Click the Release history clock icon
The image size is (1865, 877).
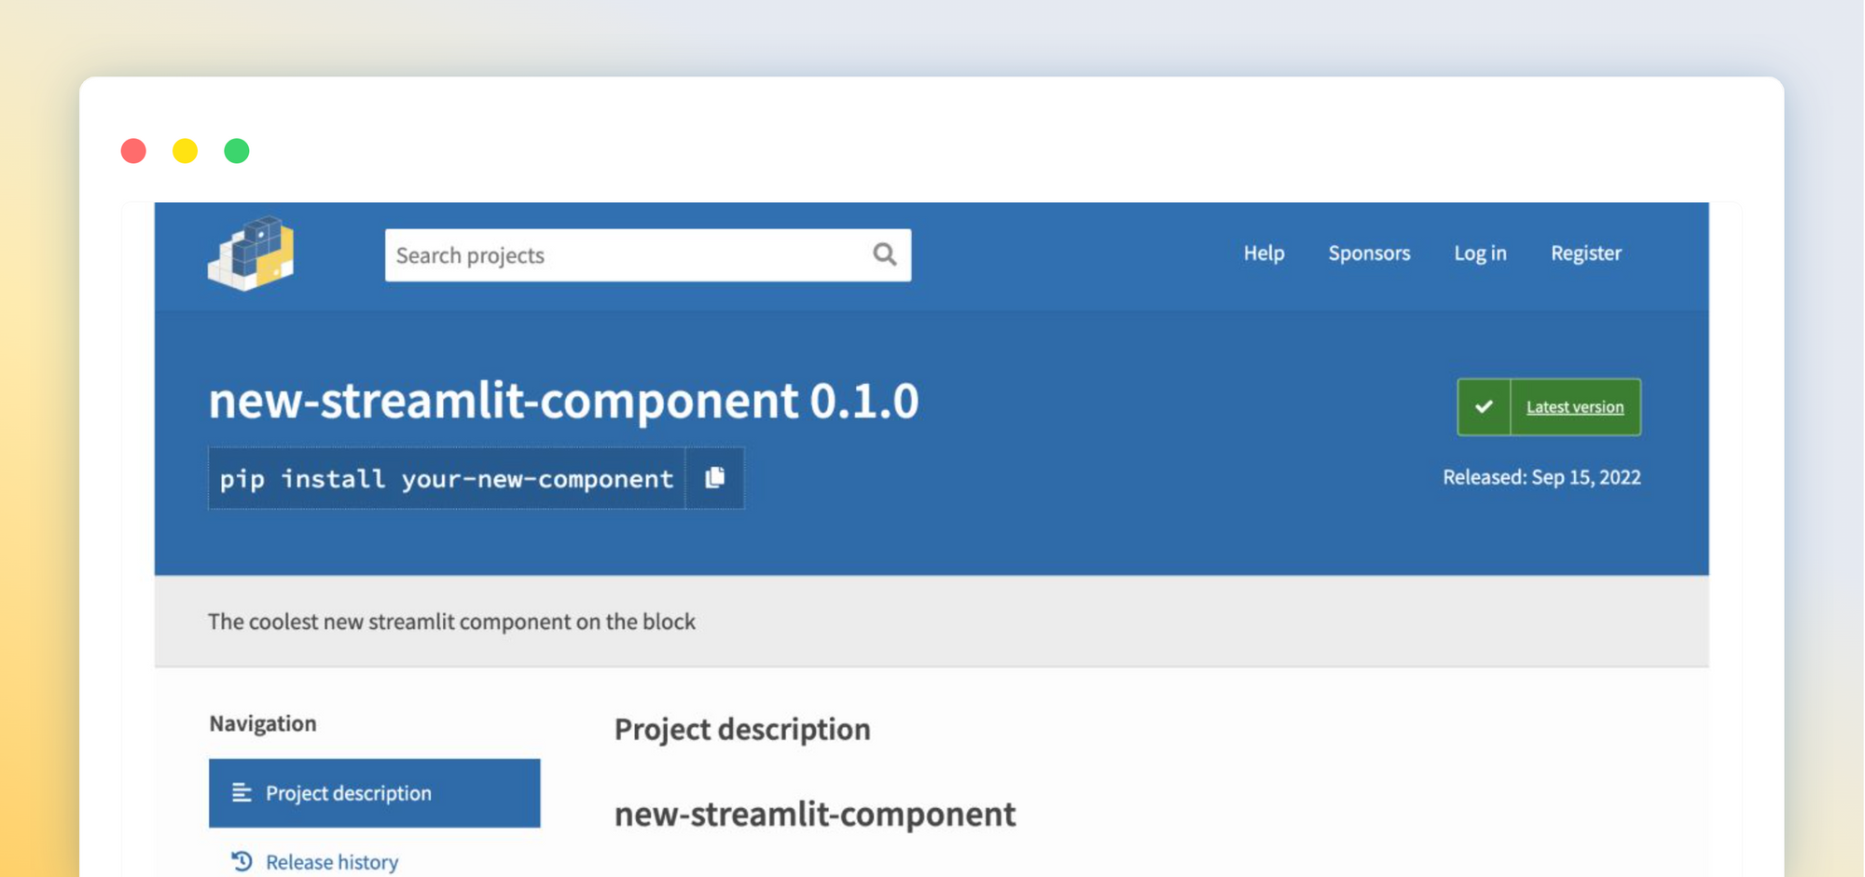point(241,861)
